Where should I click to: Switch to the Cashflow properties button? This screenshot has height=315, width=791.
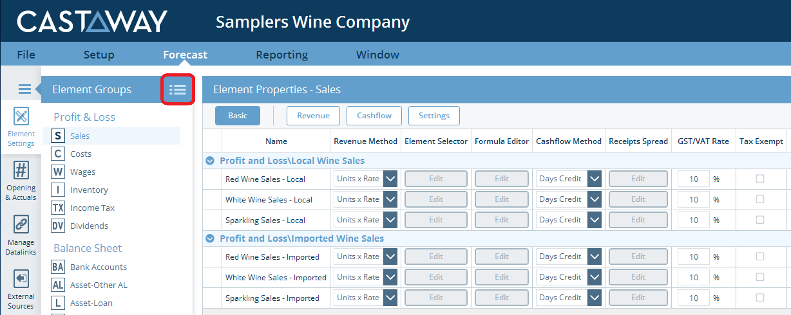click(374, 116)
